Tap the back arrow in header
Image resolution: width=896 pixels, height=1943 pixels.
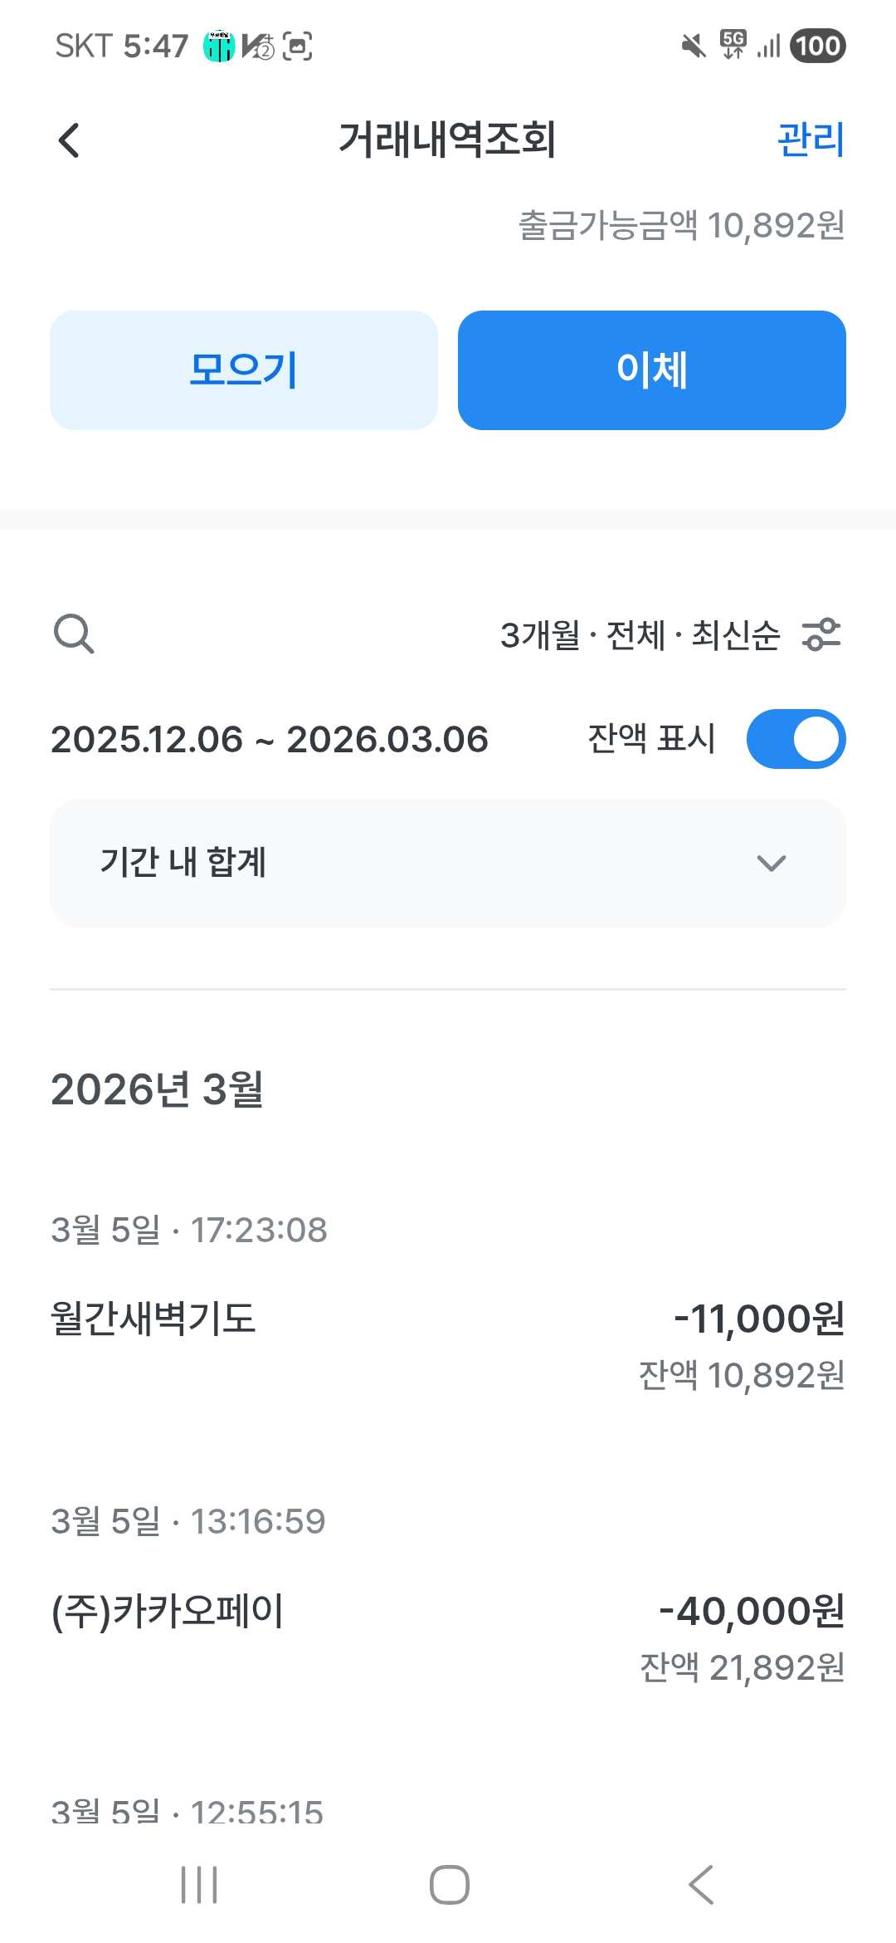[70, 139]
